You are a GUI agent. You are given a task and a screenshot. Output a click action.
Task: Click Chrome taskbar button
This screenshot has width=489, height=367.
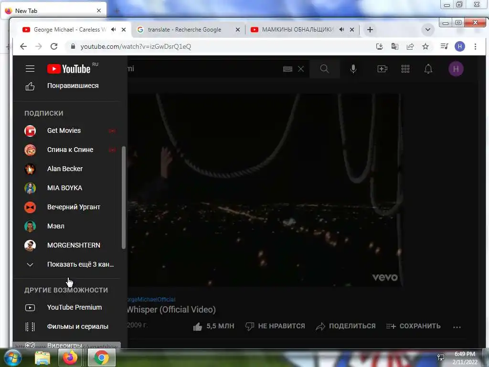[101, 358]
